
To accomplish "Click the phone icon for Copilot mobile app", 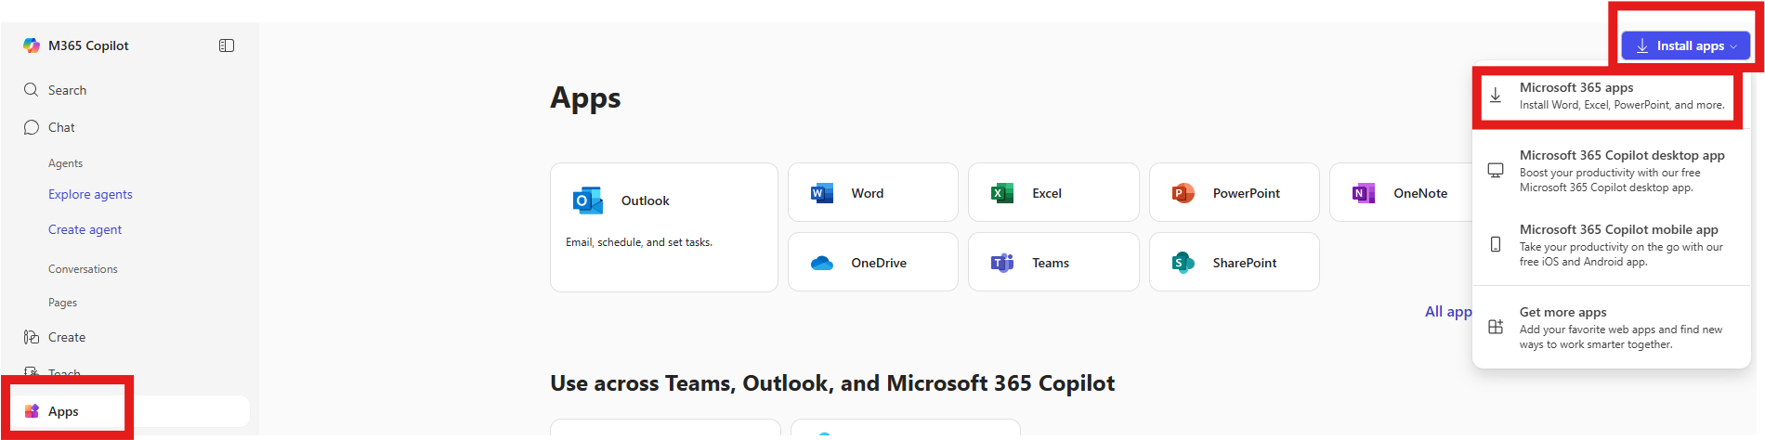I will click(x=1496, y=244).
